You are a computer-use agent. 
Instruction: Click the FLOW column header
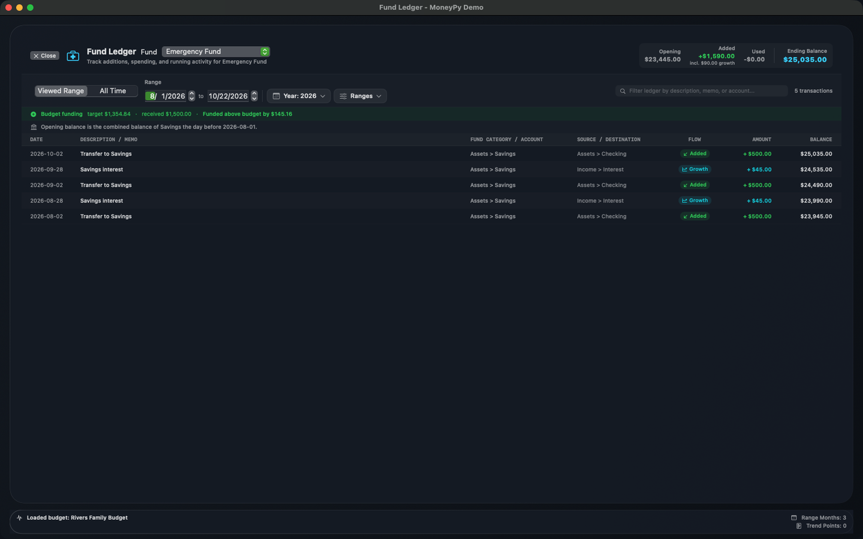tap(695, 140)
